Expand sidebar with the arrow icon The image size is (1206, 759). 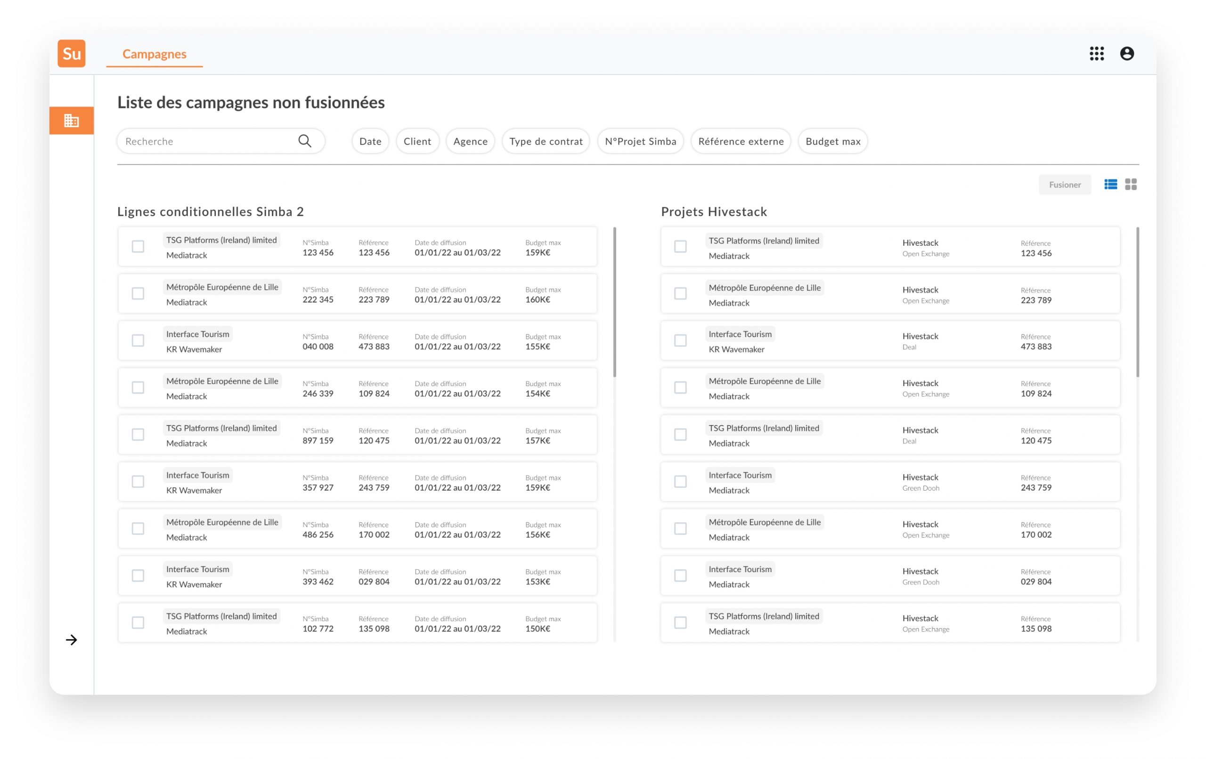click(71, 640)
